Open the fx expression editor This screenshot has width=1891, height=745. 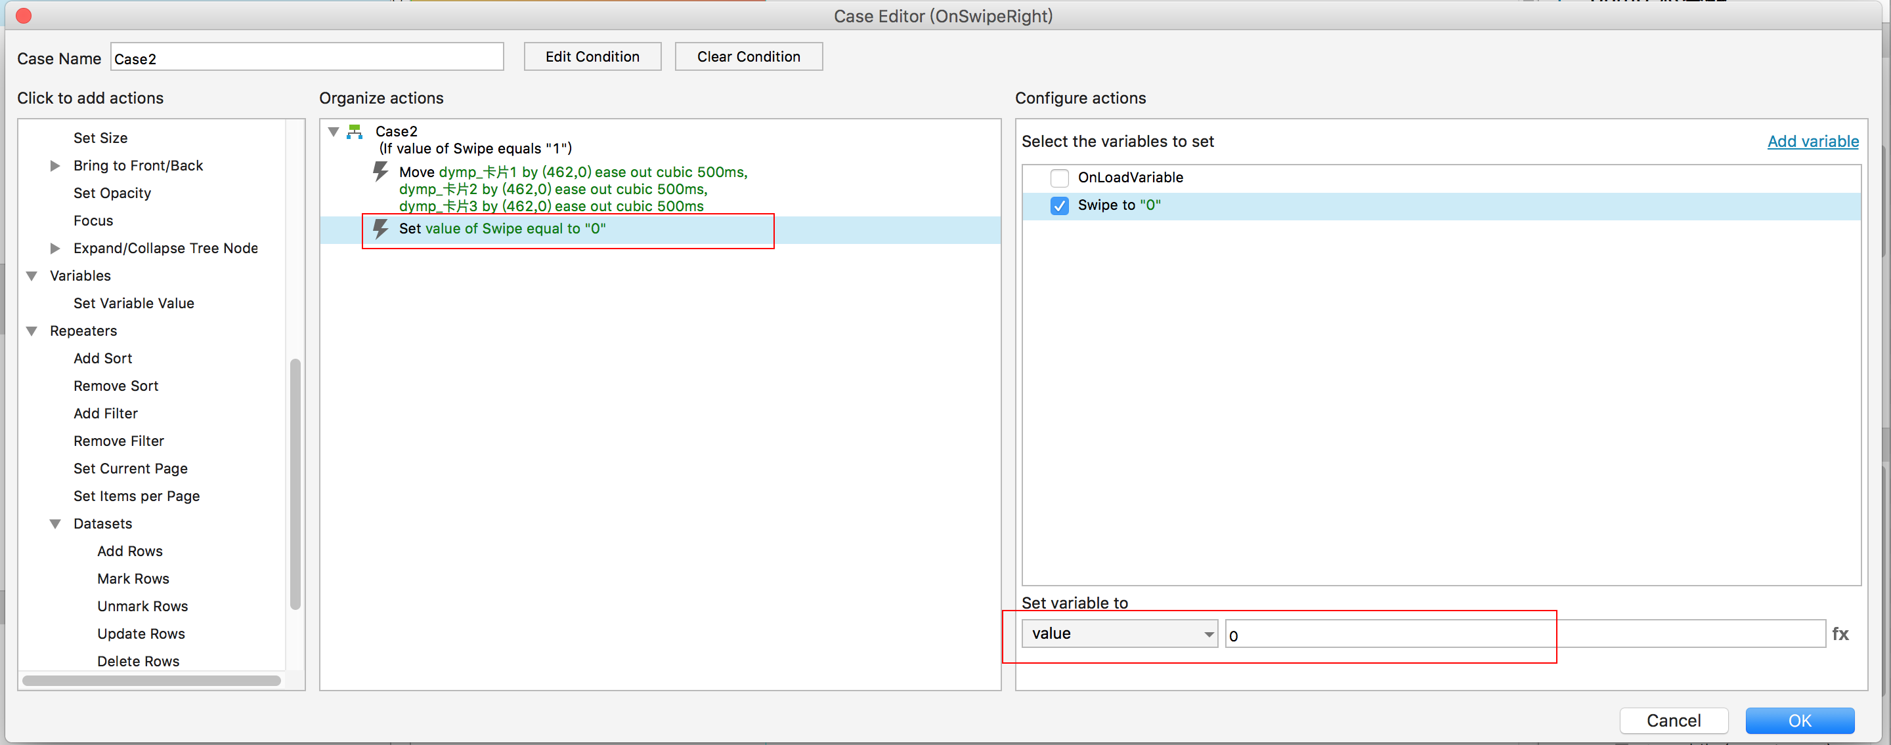[x=1840, y=634]
